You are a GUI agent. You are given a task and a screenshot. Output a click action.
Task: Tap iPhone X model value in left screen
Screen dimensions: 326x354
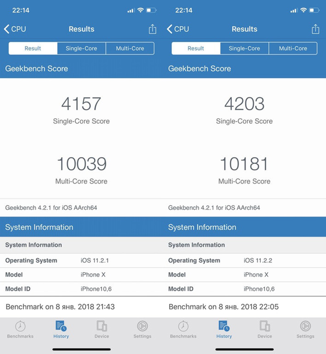click(x=93, y=275)
